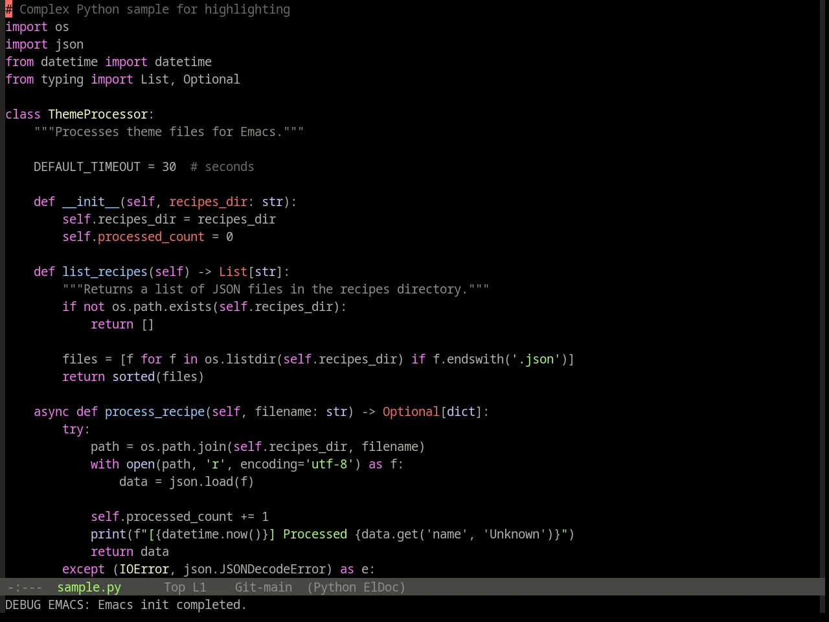Screen dimensions: 829x622
Task: Click the class name ThemeProcessor
Action: (98, 114)
